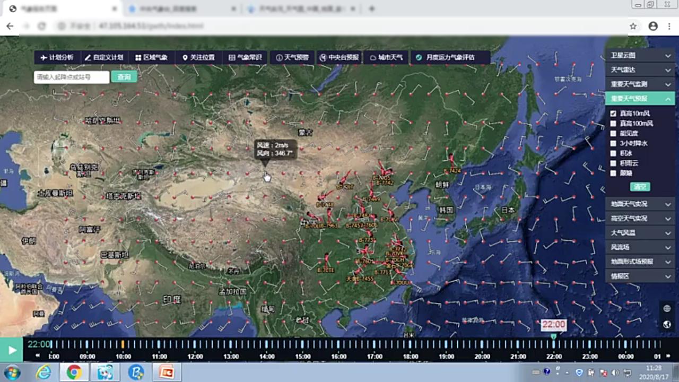This screenshot has height=382, width=679.
Task: Enable the 100m风 checkbox
Action: pyautogui.click(x=613, y=124)
